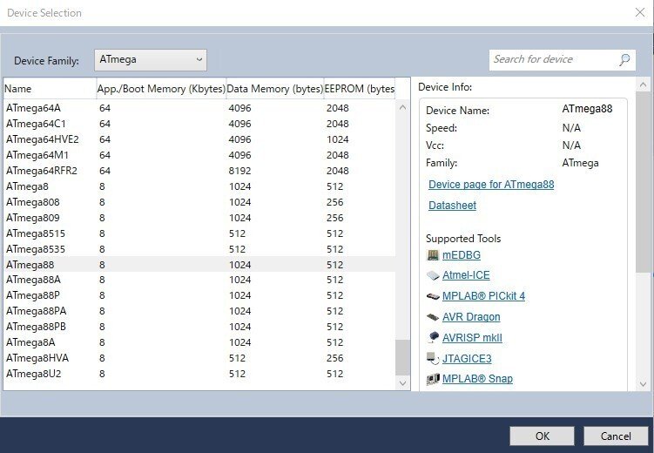This screenshot has height=453, width=654.
Task: Select the ATmega8A row
Action: (x=199, y=342)
